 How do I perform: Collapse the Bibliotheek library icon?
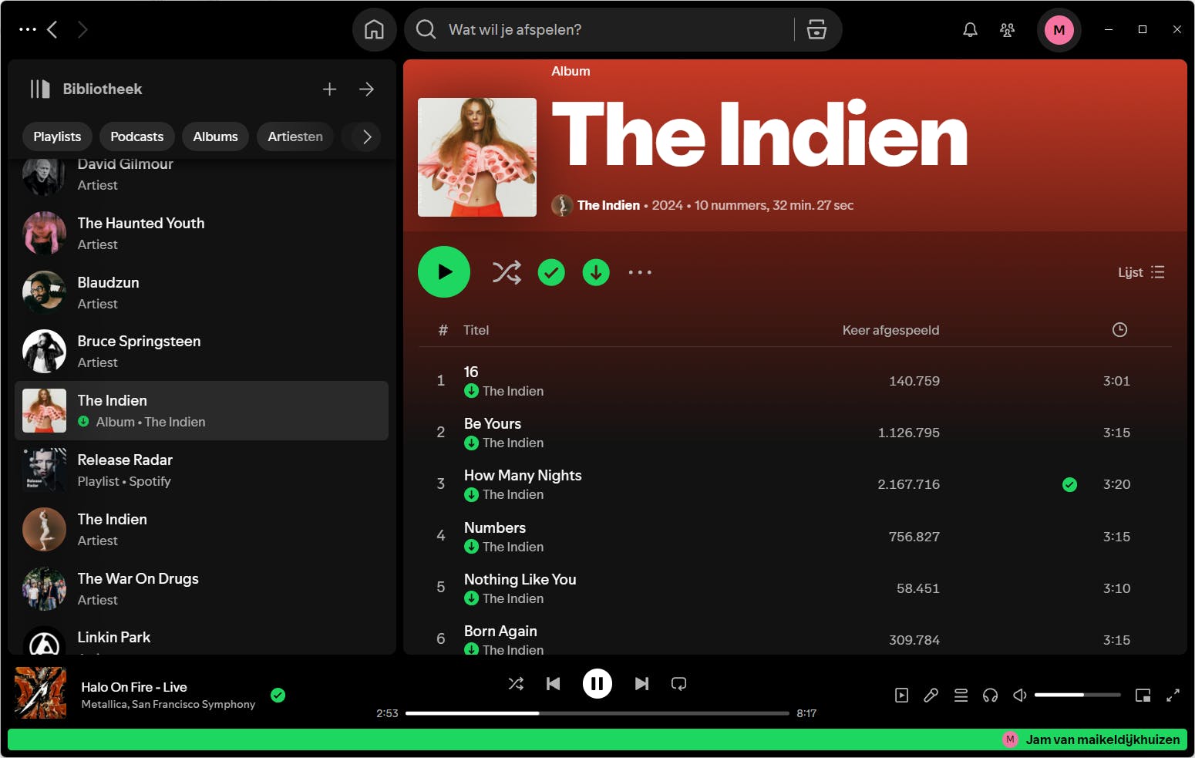click(40, 89)
